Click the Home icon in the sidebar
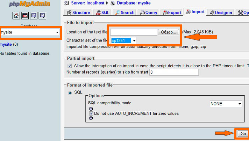Image resolution: width=249 pixels, height=141 pixels. pyautogui.click(x=16, y=15)
